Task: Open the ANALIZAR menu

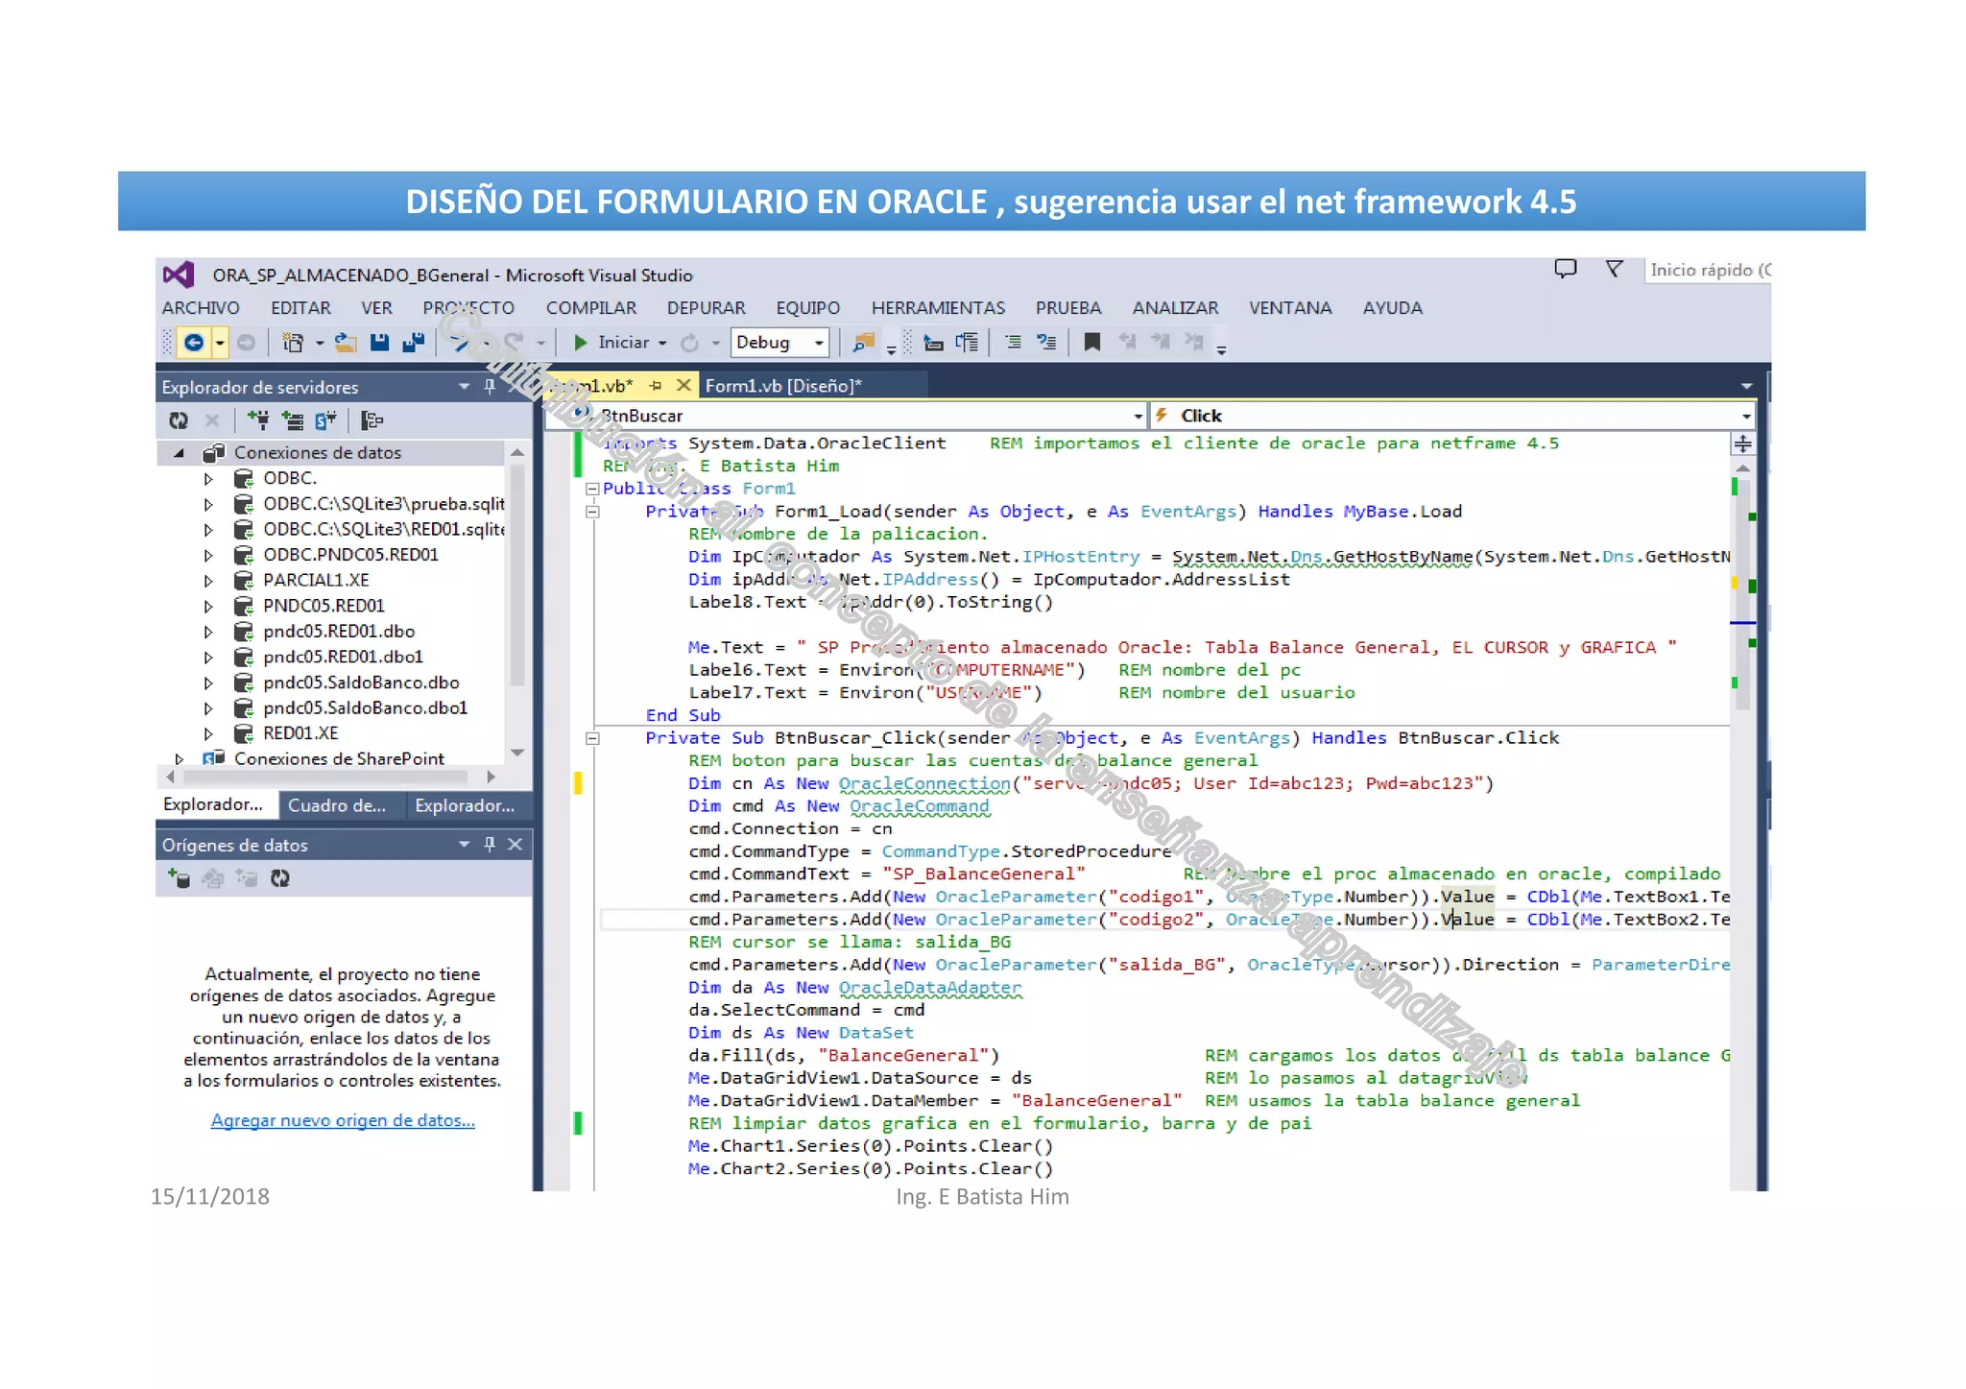Action: (1175, 308)
